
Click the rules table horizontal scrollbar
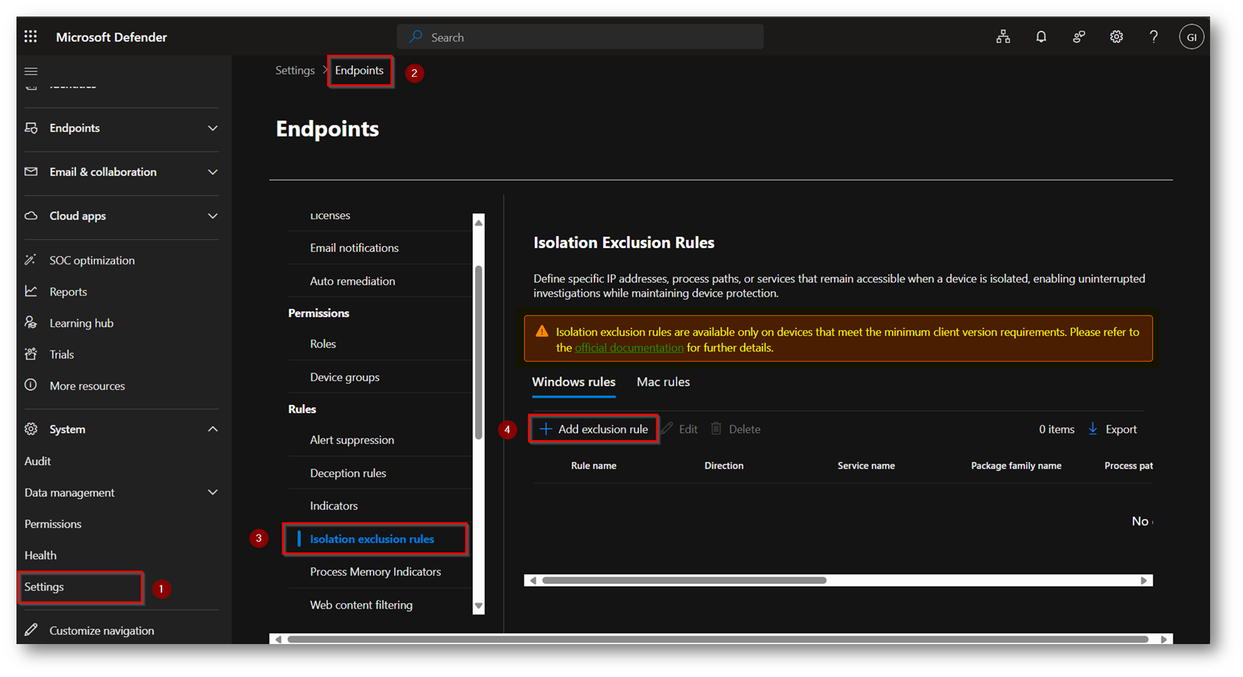684,581
